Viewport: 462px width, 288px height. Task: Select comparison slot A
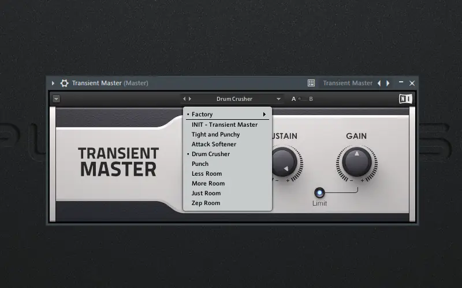[x=293, y=99]
